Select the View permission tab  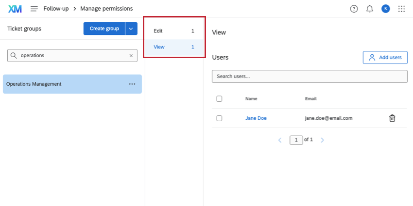(x=173, y=47)
